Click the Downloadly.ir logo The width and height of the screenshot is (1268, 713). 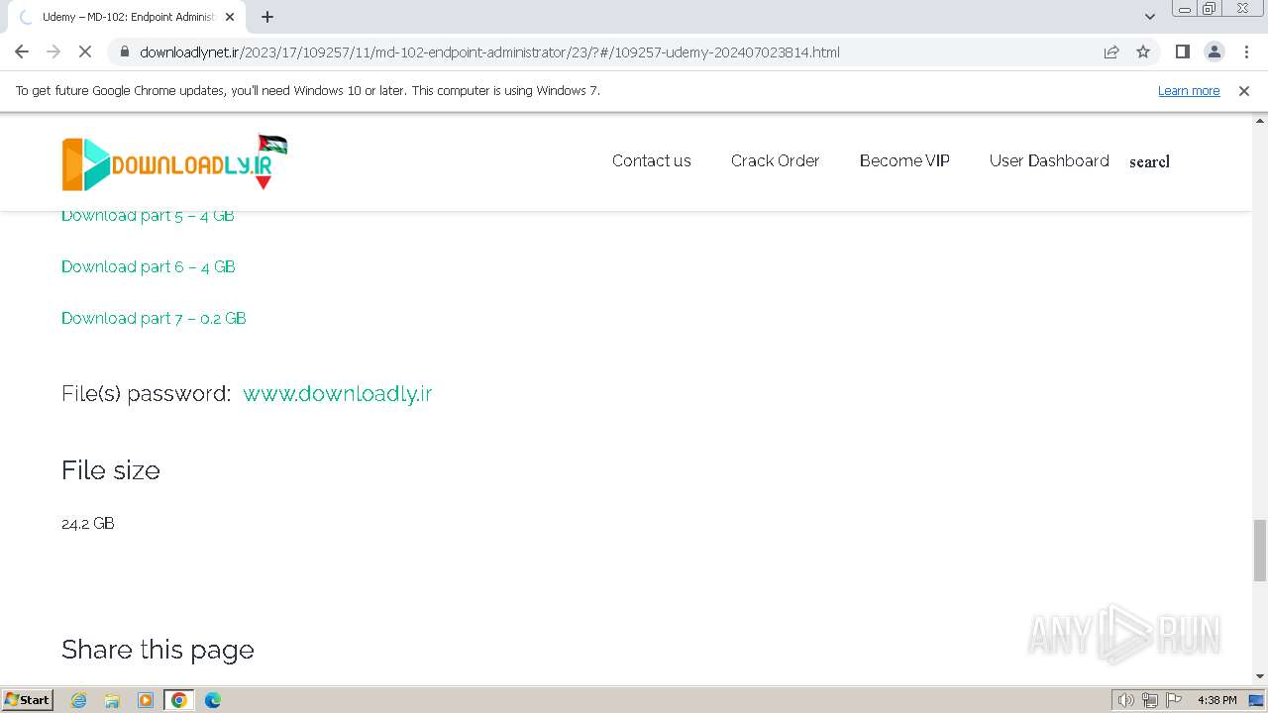pyautogui.click(x=174, y=162)
